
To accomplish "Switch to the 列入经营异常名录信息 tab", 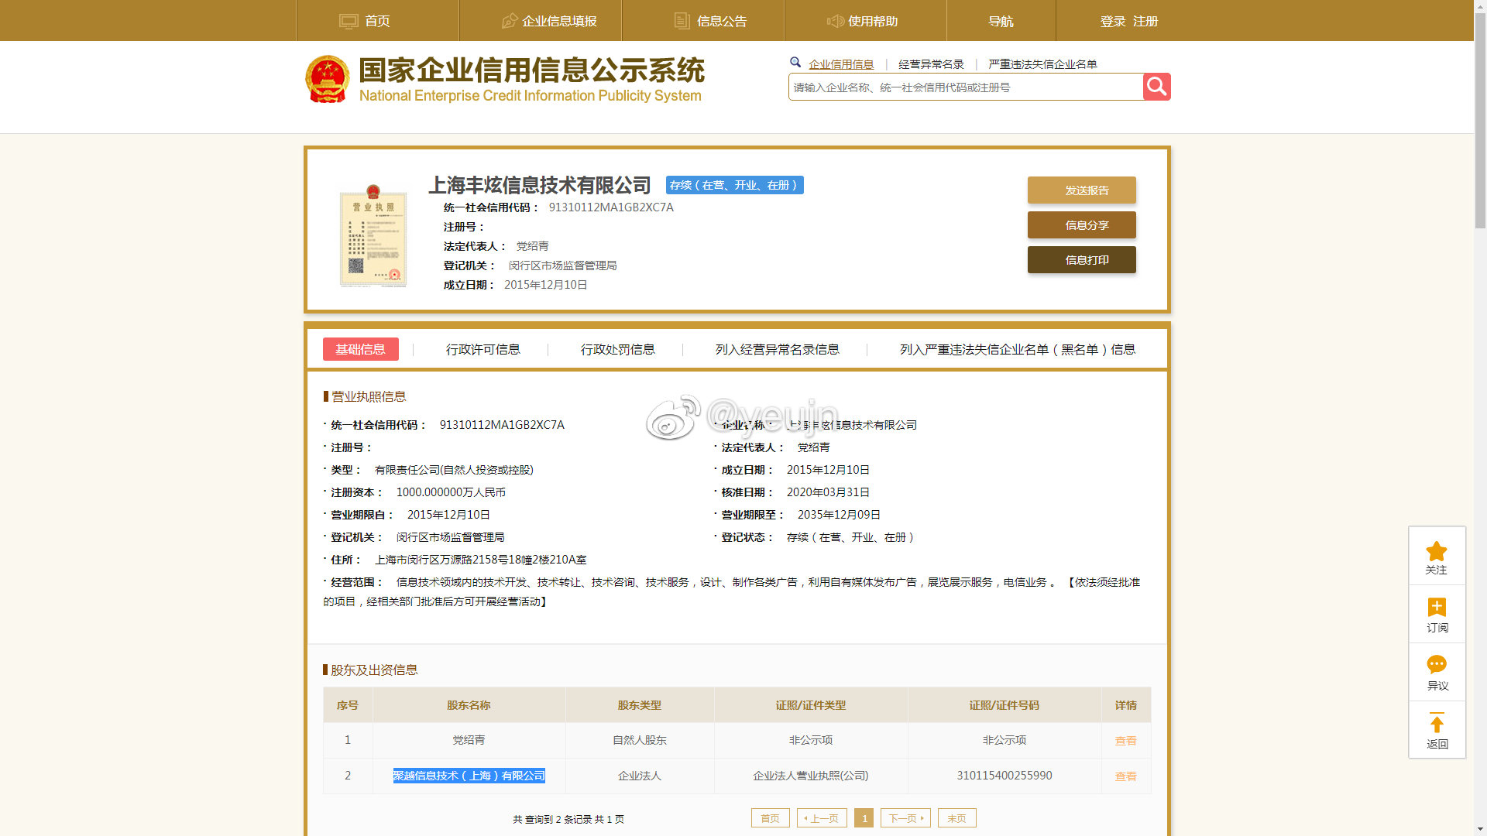I will pyautogui.click(x=777, y=350).
